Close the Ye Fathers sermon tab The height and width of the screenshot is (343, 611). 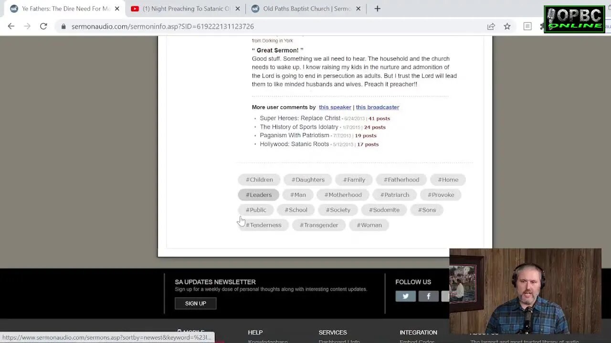117,9
